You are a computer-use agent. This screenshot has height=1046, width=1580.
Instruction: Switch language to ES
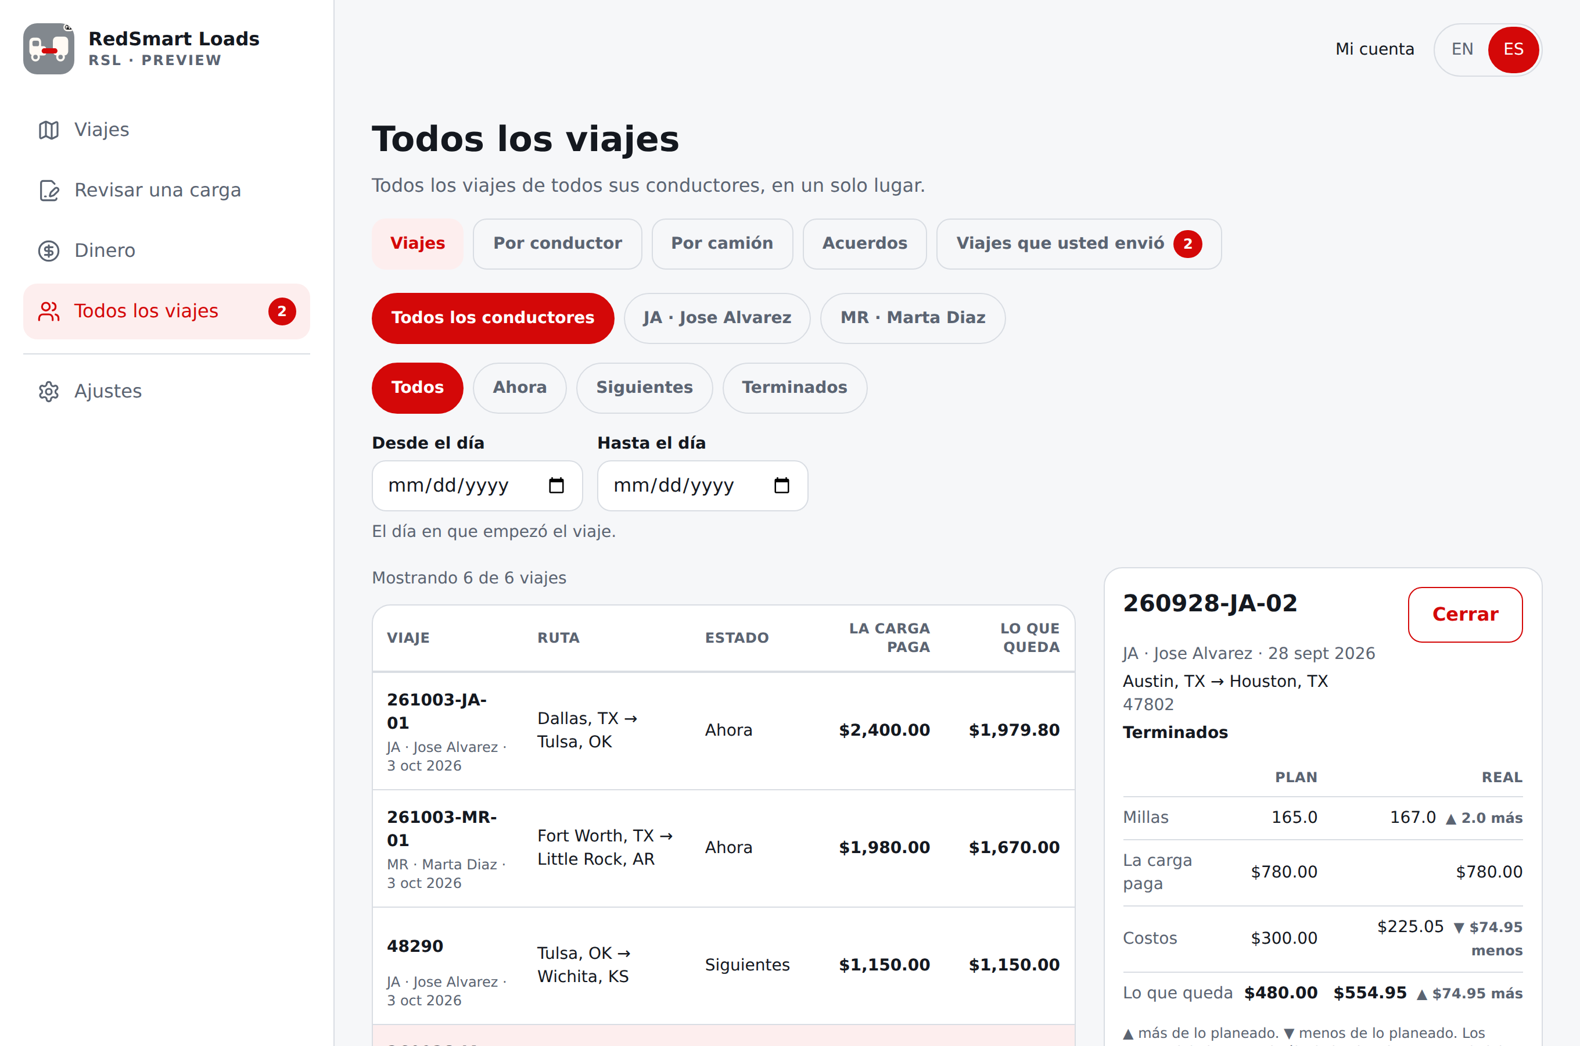(x=1513, y=49)
